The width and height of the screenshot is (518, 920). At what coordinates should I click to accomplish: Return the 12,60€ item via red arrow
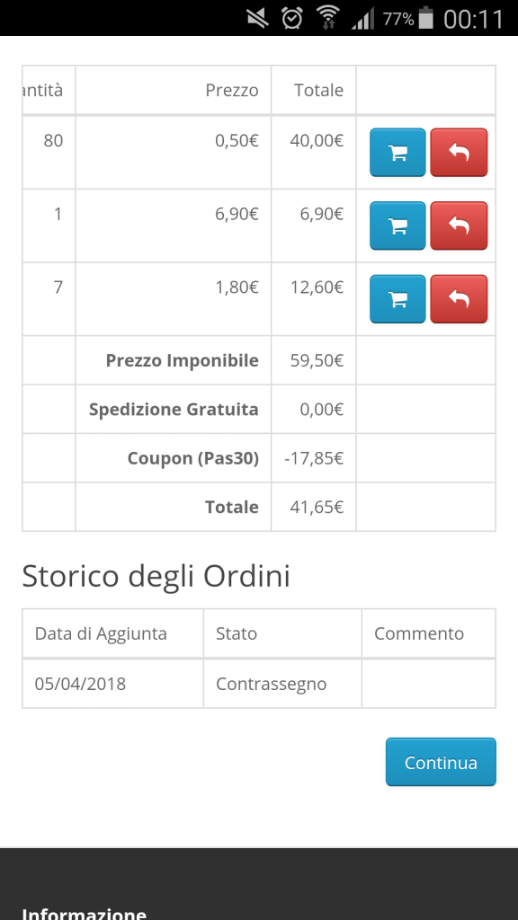click(x=459, y=299)
